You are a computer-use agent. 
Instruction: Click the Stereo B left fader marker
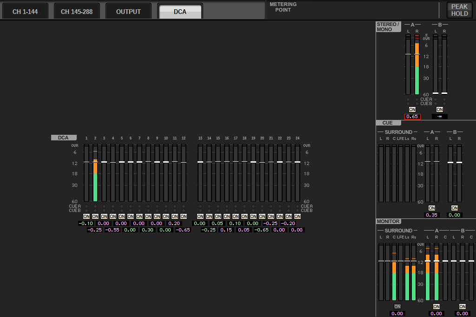[x=436, y=93]
